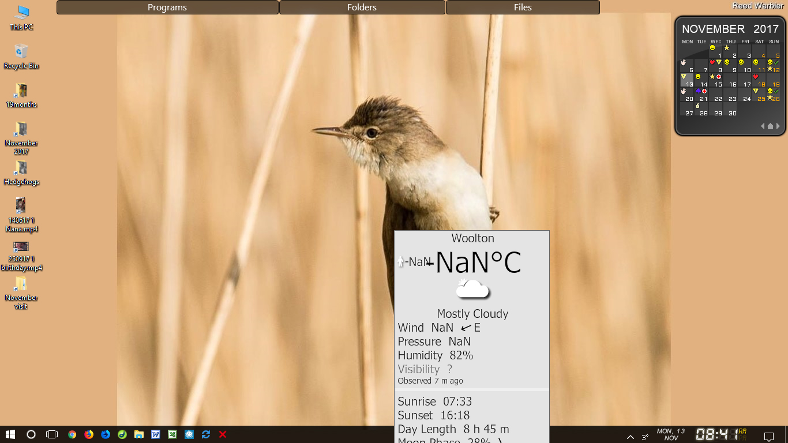This screenshot has width=788, height=443.
Task: Open the Recycle Bin desktop icon
Action: [x=21, y=56]
